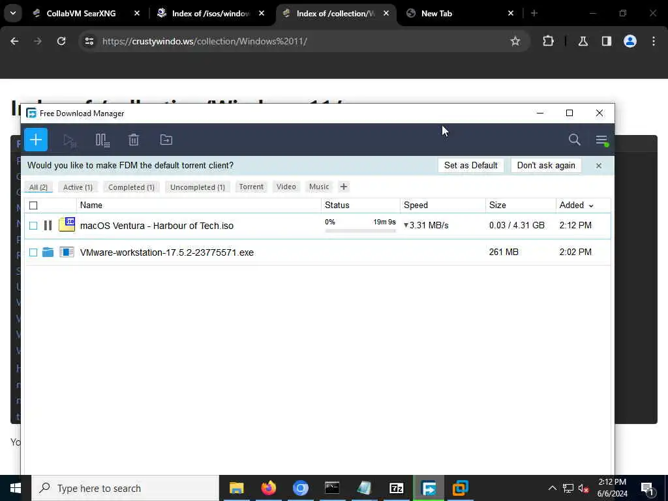Filter by Completed (1) downloads
Viewport: 668px width, 501px height.
coord(131,187)
